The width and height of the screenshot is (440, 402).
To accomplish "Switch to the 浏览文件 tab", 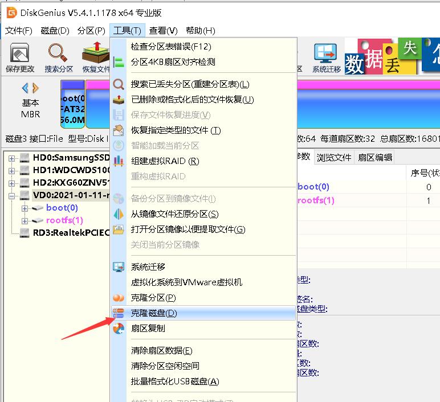I will [334, 158].
